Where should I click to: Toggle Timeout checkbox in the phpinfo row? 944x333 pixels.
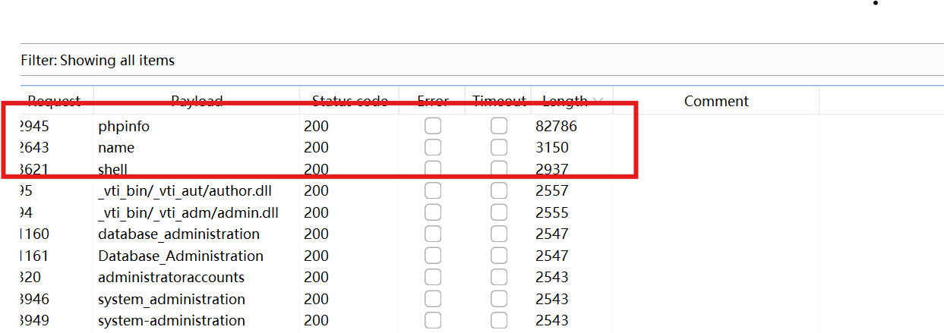(499, 126)
